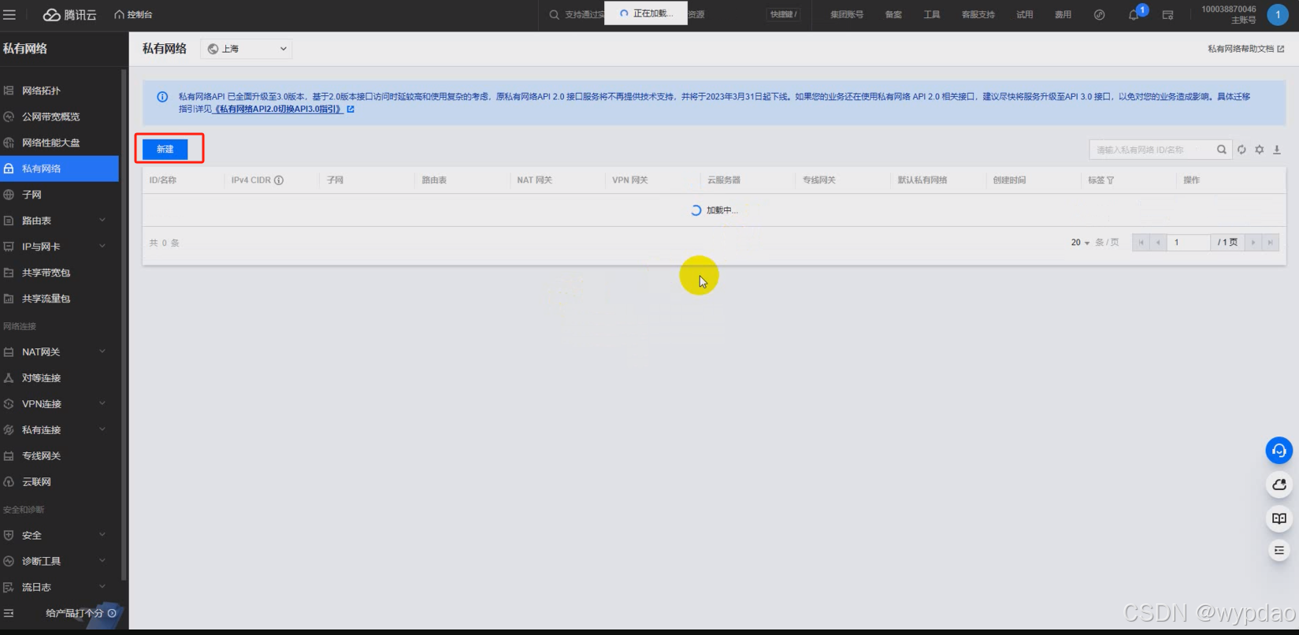Click the list floating button at bottom-right

(1279, 551)
